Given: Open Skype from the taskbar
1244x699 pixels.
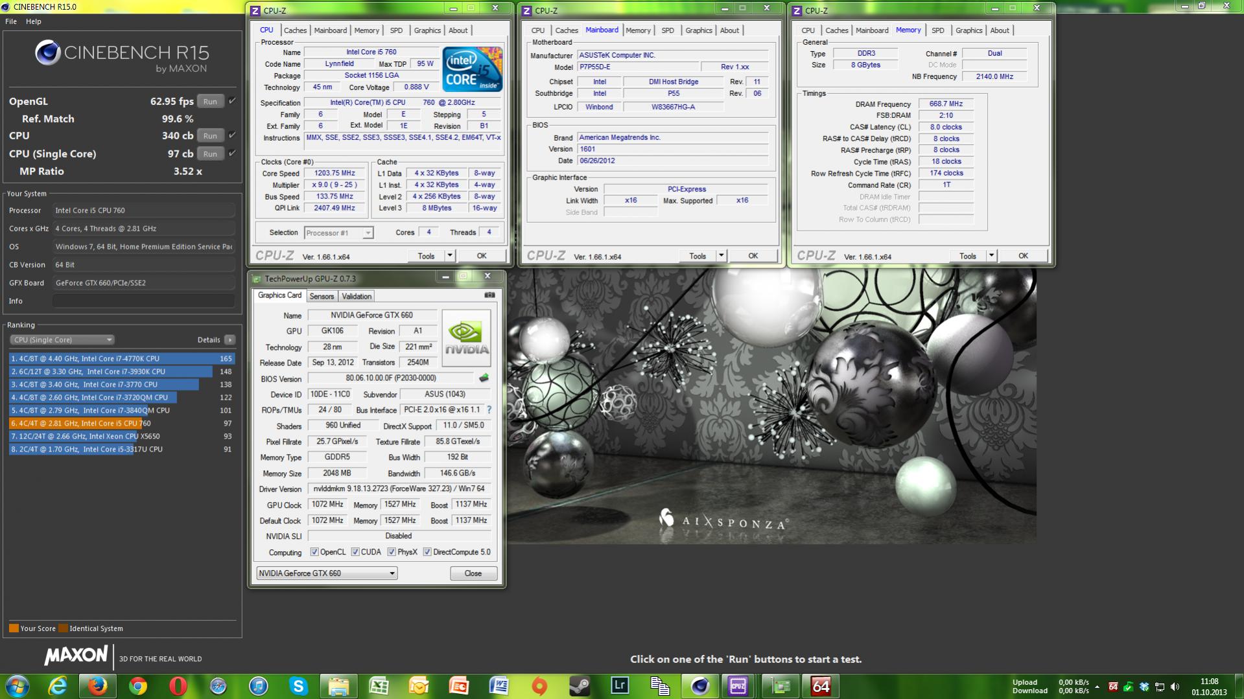Looking at the screenshot, I should (299, 686).
